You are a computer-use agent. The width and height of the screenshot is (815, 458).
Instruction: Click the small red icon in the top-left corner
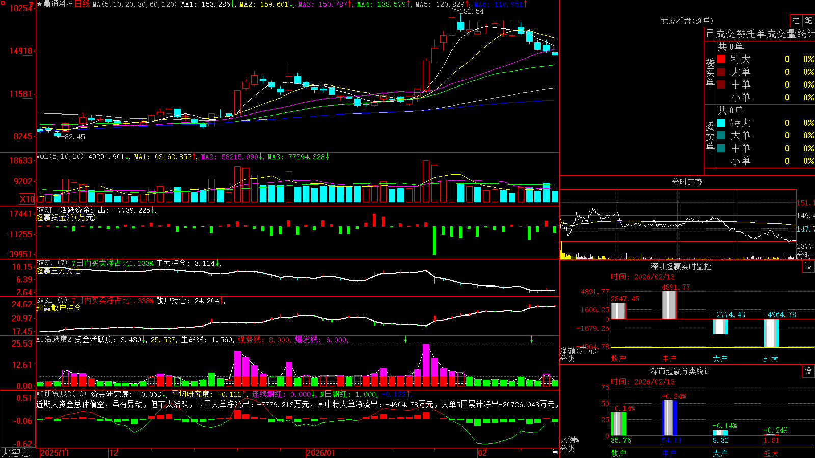point(2,3)
